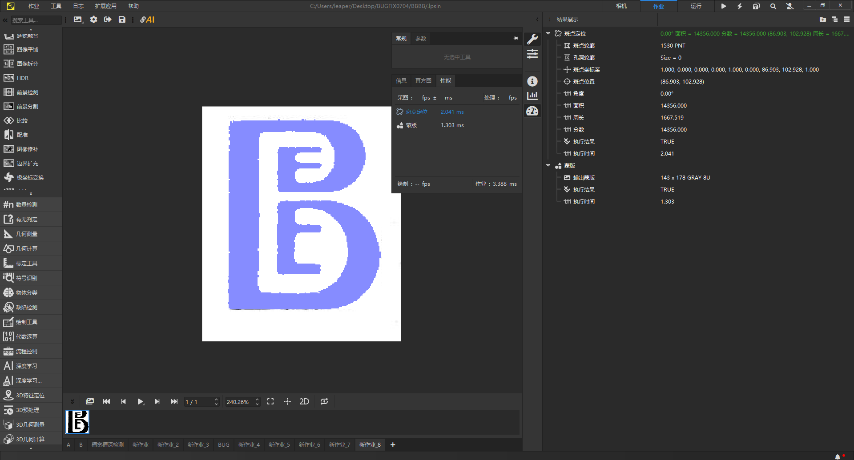Collapse the 蒙版 result tree node
The width and height of the screenshot is (854, 460).
[548, 166]
